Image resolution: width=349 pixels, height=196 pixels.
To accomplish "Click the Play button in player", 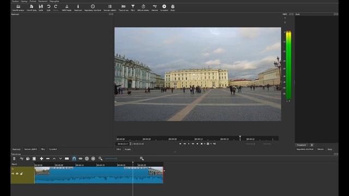I will pyautogui.click(x=189, y=144).
